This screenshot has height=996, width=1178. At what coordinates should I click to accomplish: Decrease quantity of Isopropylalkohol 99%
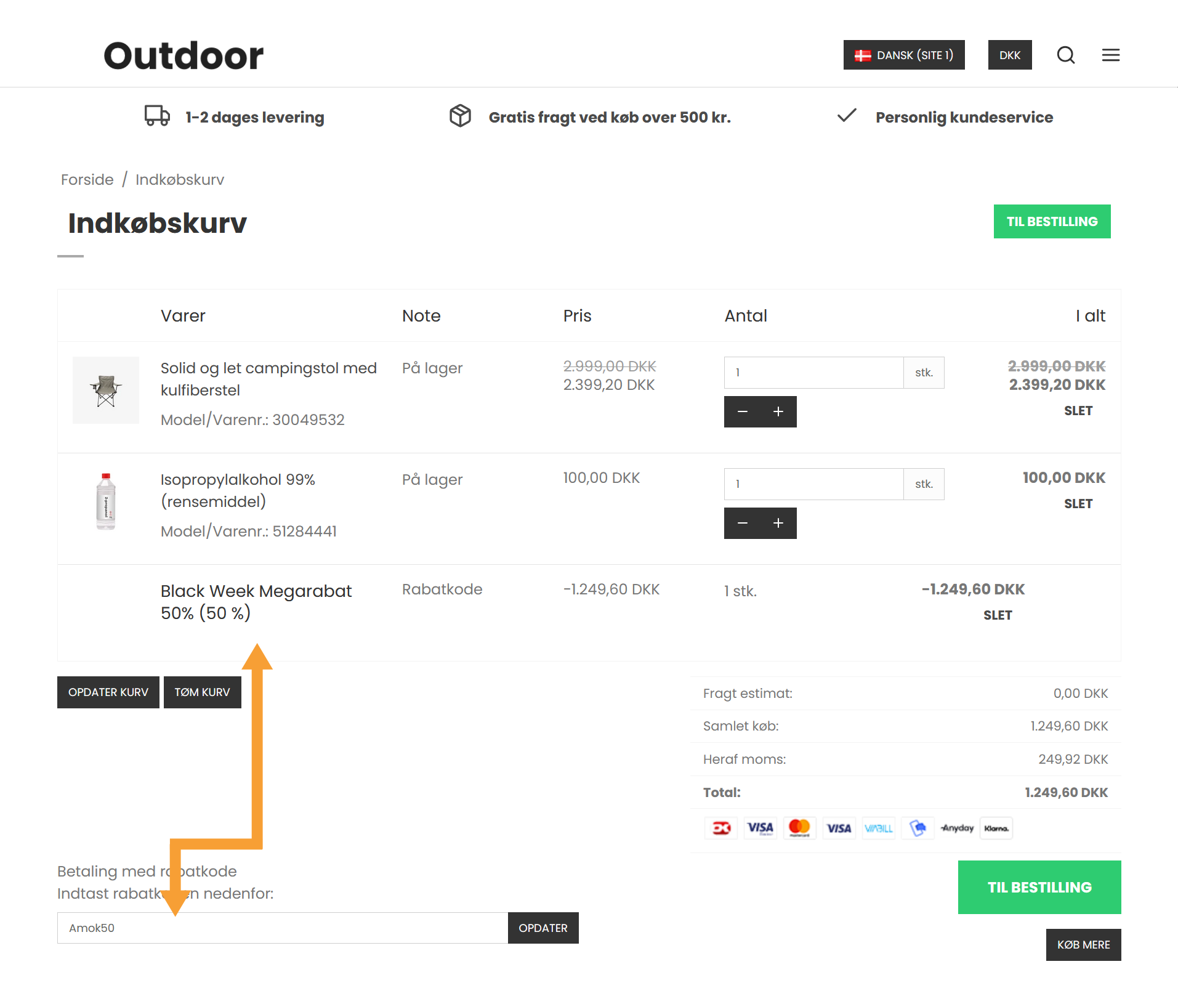pos(743,523)
